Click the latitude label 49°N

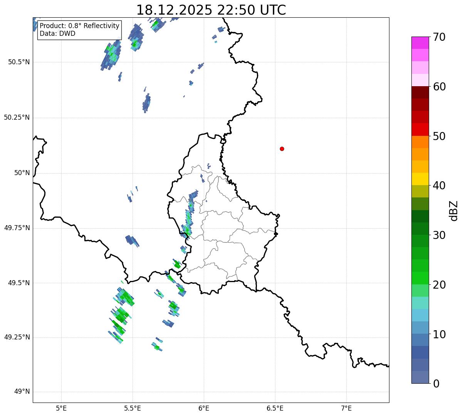[x=22, y=392]
